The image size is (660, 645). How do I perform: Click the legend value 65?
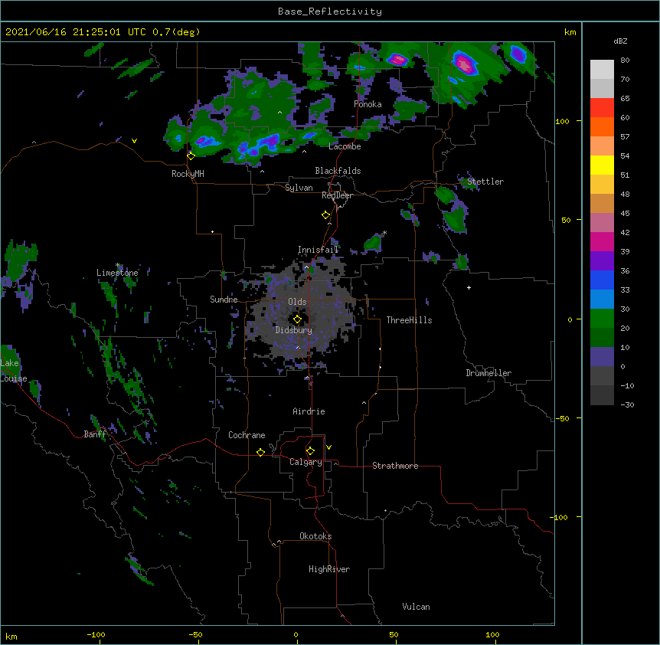[x=625, y=99]
